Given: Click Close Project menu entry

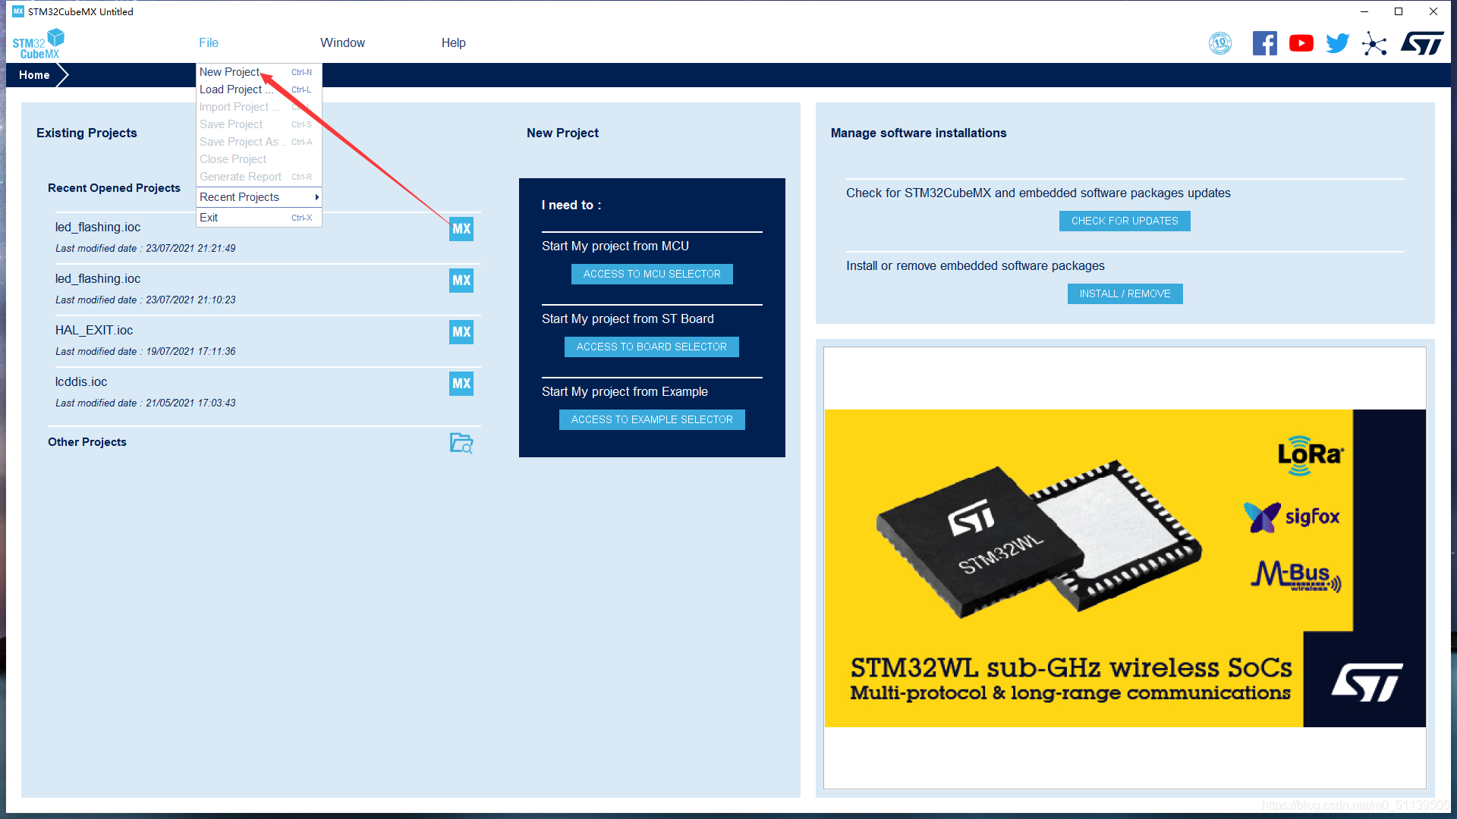Looking at the screenshot, I should coord(259,159).
